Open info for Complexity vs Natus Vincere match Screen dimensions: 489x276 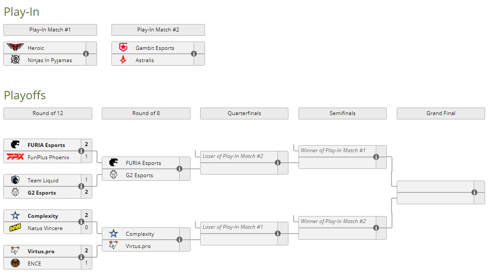[81, 222]
